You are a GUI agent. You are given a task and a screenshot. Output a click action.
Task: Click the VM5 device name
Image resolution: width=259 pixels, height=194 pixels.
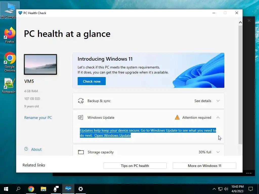click(29, 81)
